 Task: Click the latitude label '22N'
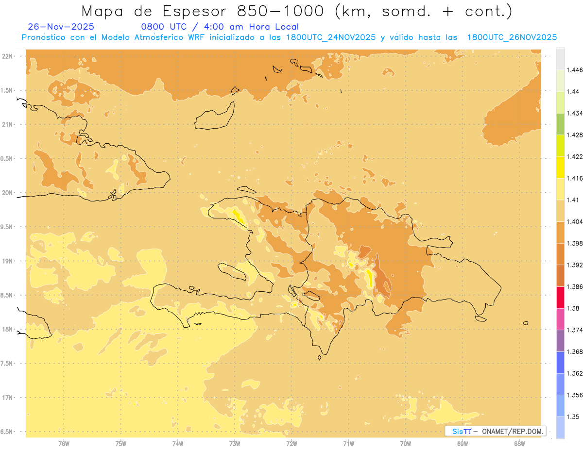pos(7,56)
